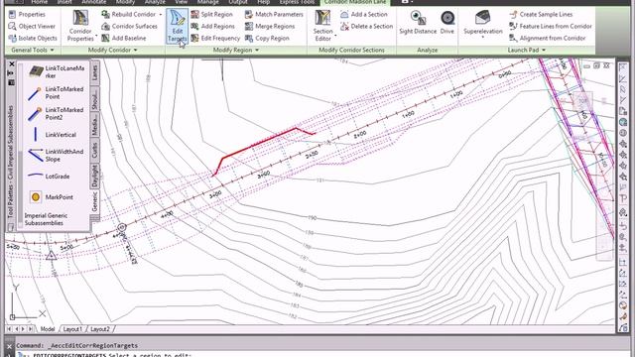Viewport: 635px width, 357px height.
Task: Close the Tool Palettes panel
Action: [x=11, y=63]
